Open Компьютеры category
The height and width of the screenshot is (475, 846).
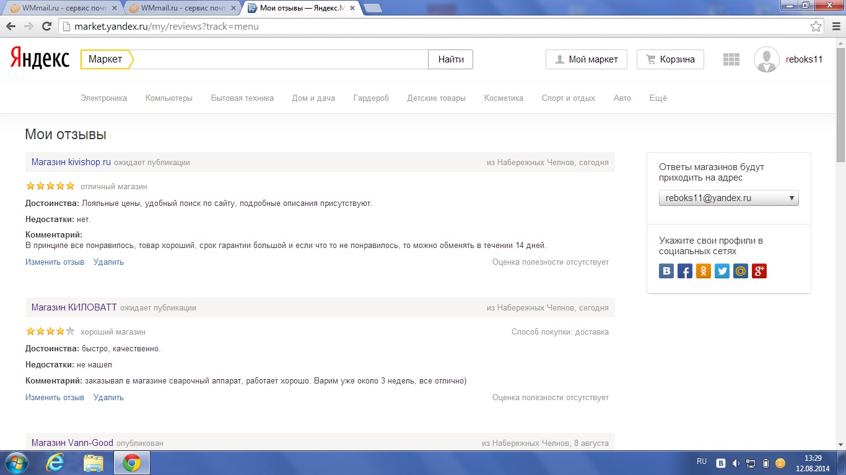[169, 98]
